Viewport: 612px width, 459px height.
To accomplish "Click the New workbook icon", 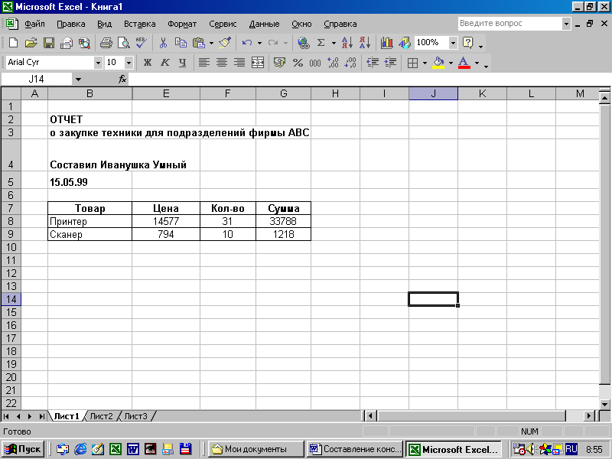I will pyautogui.click(x=13, y=43).
